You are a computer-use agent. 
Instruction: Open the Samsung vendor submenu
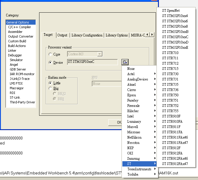tap(139, 159)
